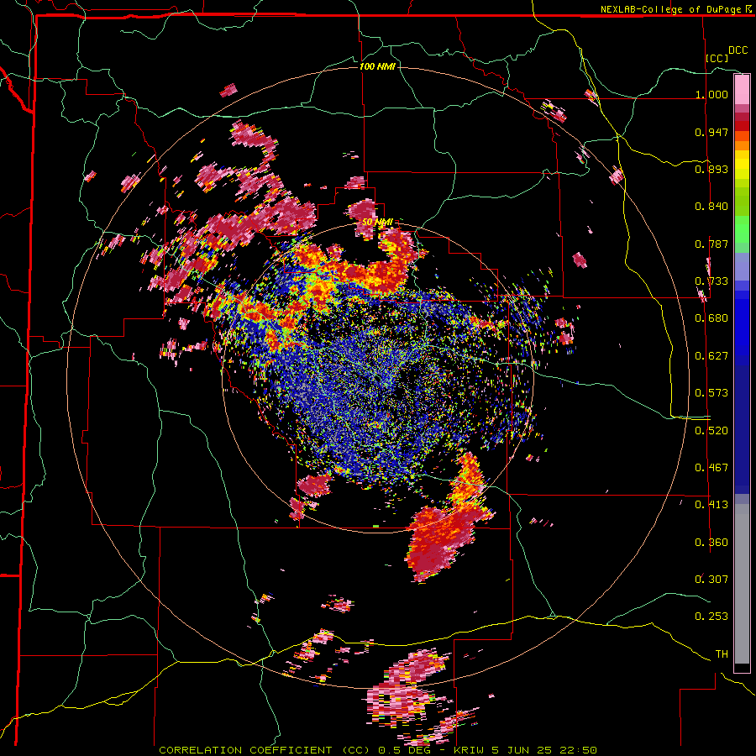The image size is (756, 756).
Task: Select the 0.573 scale value
Action: click(711, 393)
